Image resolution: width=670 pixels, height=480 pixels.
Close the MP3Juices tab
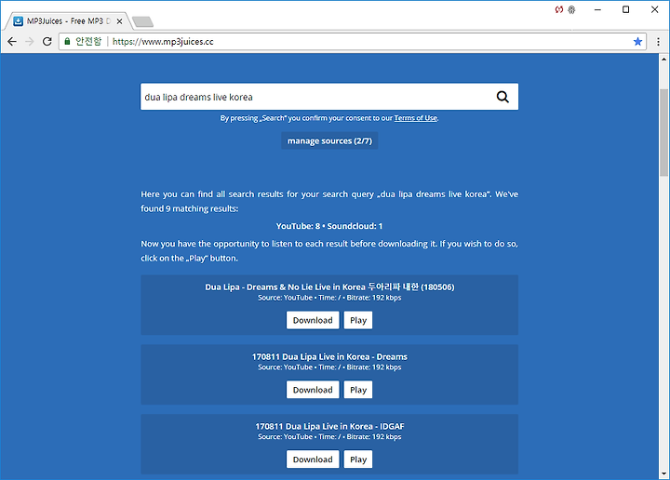120,20
